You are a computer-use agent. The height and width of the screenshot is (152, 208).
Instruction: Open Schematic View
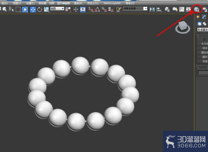coord(188,9)
